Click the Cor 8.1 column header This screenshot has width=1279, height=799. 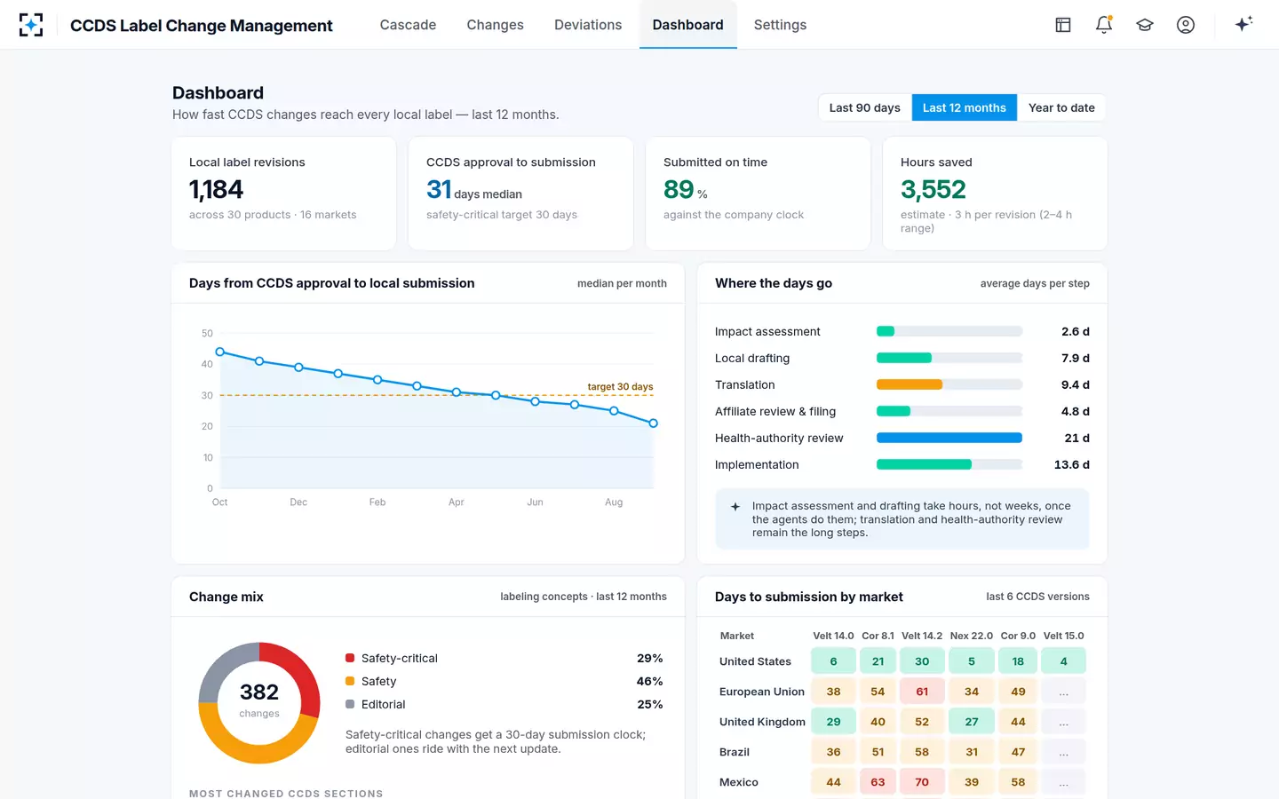pyautogui.click(x=878, y=636)
